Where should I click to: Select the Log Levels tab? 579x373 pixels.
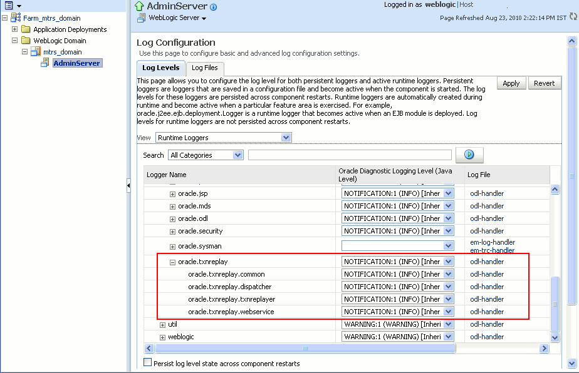point(160,68)
